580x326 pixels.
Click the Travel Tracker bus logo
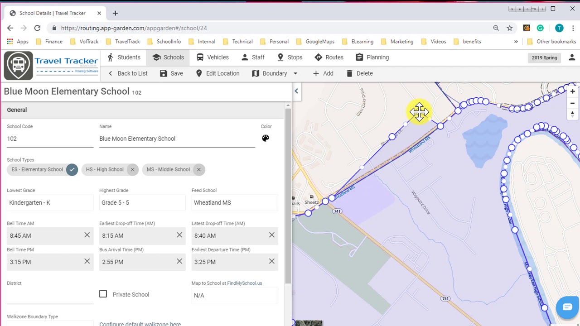pos(18,66)
